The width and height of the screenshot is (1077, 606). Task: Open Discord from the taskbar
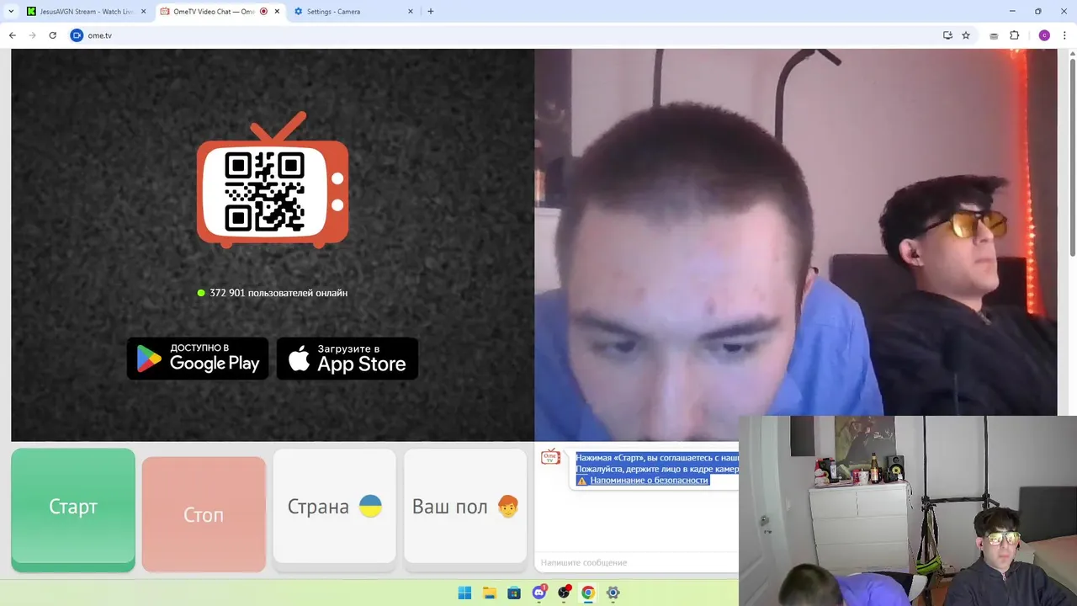click(539, 593)
